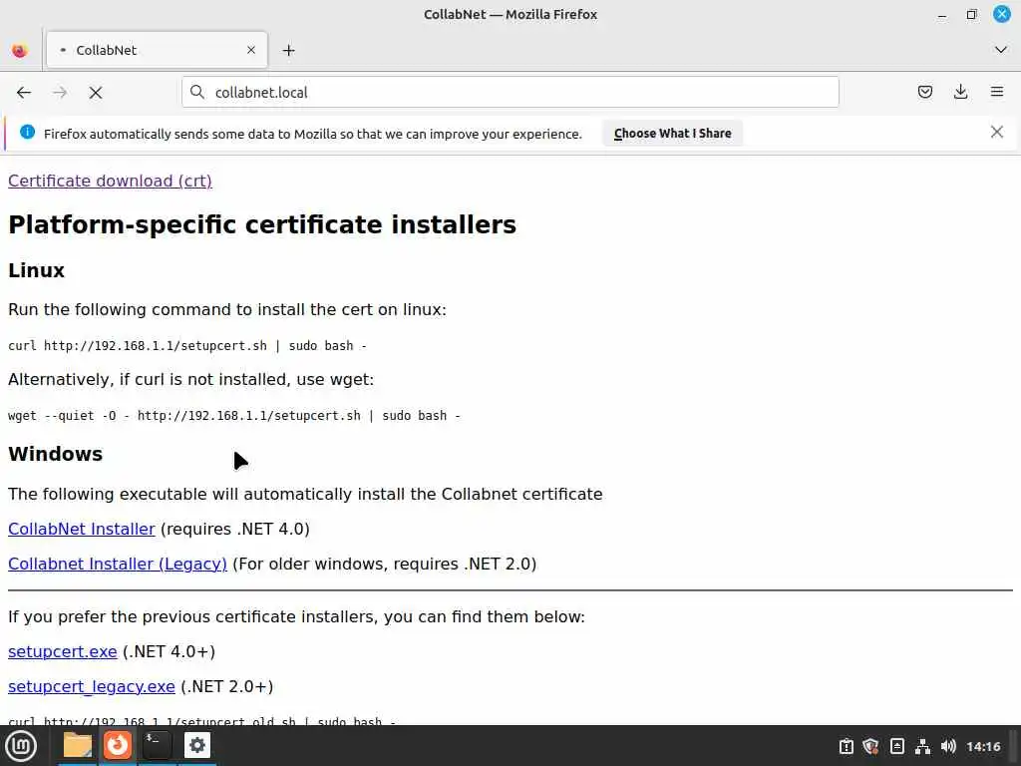1021x766 pixels.
Task: Click the address bar search icon
Action: coord(197,92)
